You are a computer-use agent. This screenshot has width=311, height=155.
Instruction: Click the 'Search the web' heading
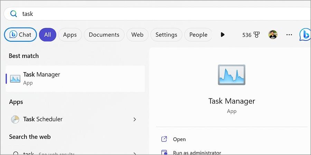(x=30, y=137)
